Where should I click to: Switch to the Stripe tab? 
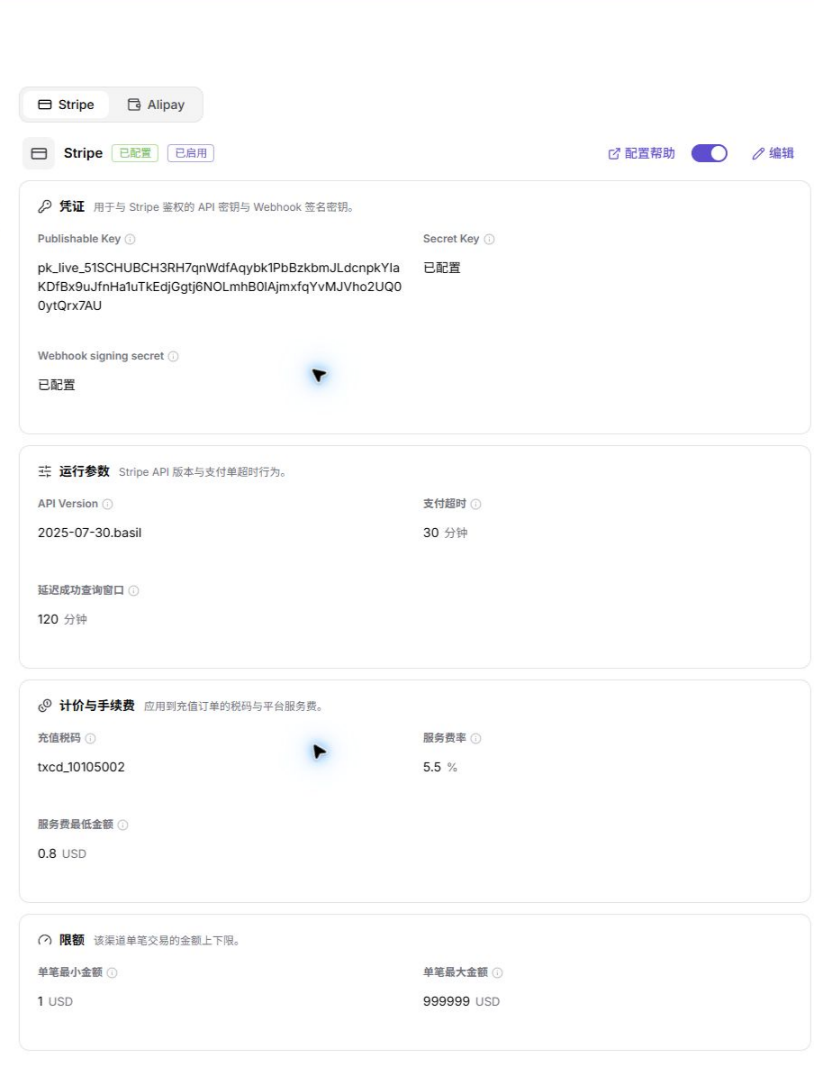[x=66, y=105]
